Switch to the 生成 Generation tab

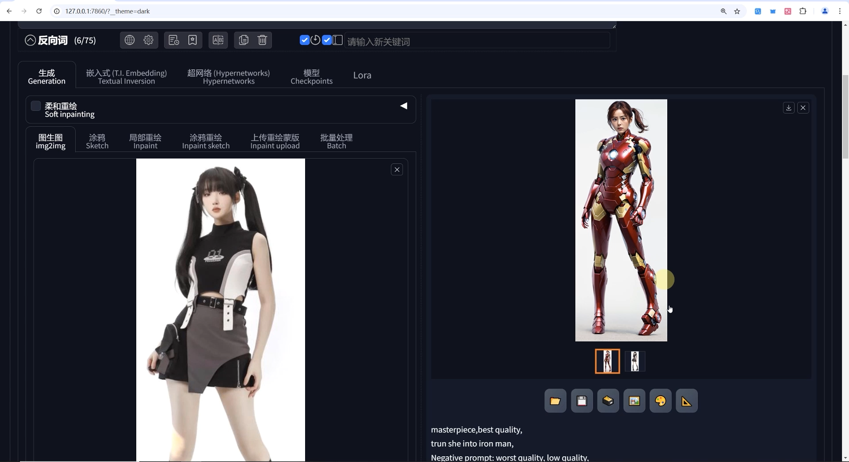tap(46, 76)
